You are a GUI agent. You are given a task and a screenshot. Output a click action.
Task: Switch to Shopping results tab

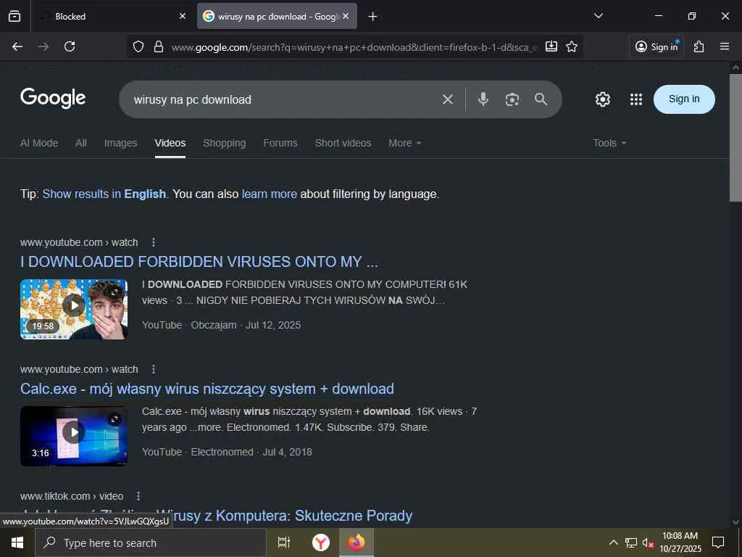(x=225, y=143)
